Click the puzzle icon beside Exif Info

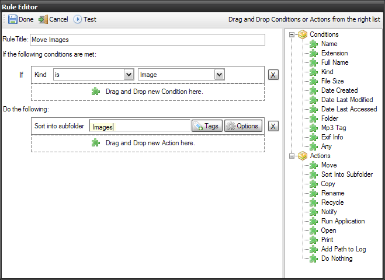[314, 137]
